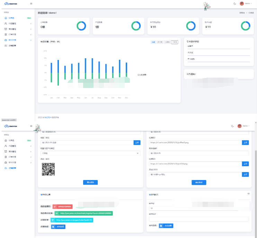Expand the 财务管理 submenu chevron in the upper sidebar
257x238 pixels.
(31, 40)
